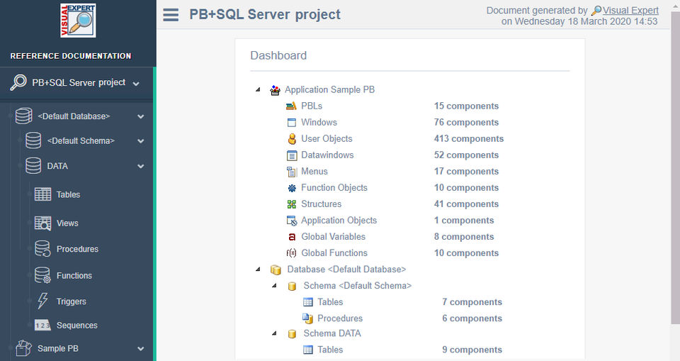Click the Visual Expert logo

tap(78, 21)
